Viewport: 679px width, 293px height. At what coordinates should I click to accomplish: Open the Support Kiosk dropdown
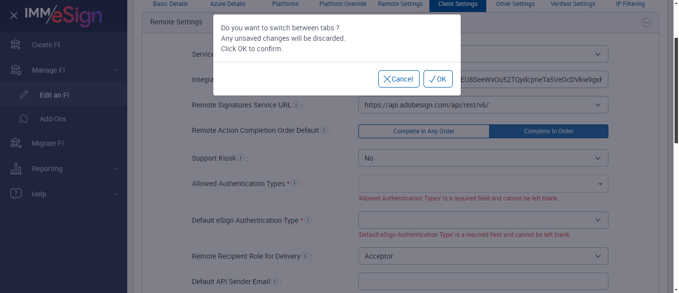pos(483,158)
